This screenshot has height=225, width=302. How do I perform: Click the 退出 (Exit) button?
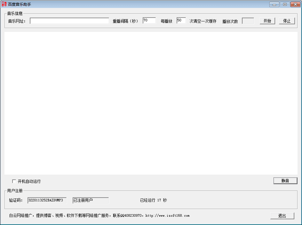point(282,215)
